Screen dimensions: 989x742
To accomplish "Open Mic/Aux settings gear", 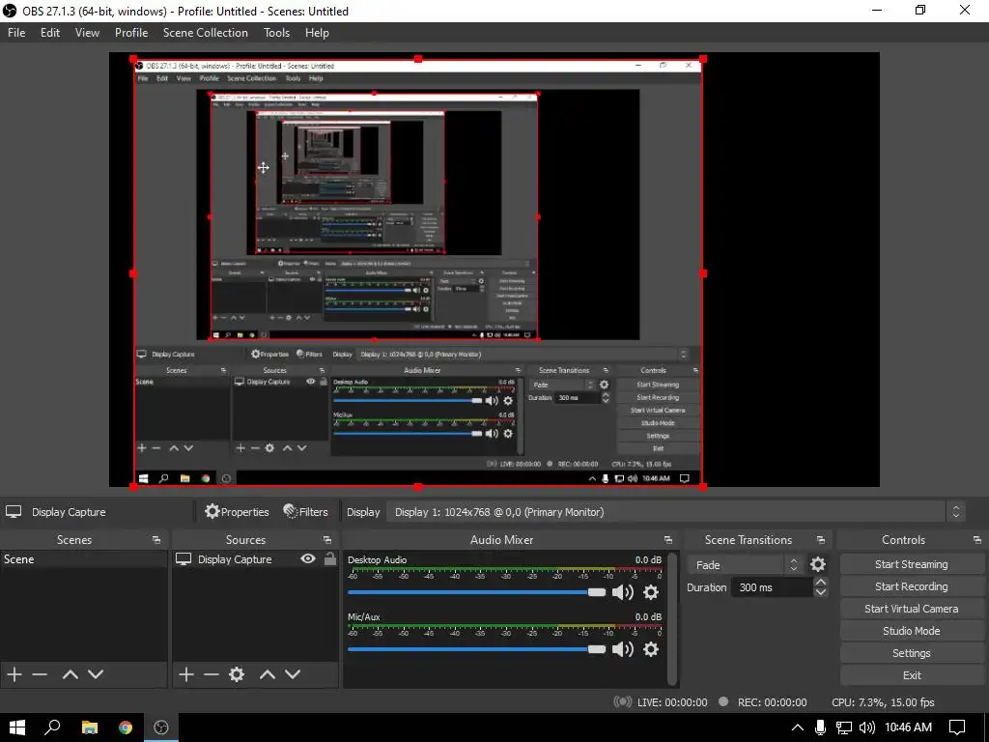I will click(x=651, y=648).
